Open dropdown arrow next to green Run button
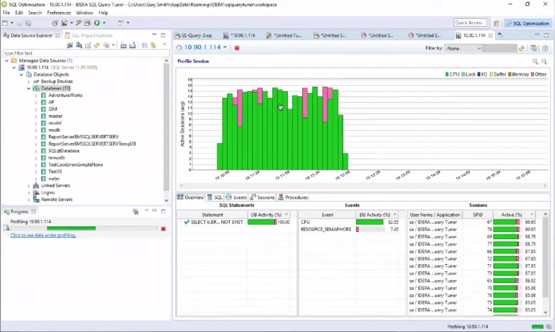This screenshot has height=332, width=555. click(104, 23)
